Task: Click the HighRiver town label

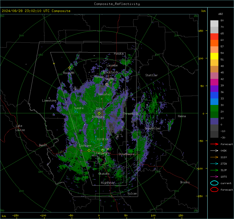Action: tap(108, 183)
